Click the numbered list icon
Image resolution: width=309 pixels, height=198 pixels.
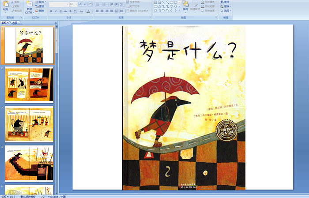(x=105, y=4)
